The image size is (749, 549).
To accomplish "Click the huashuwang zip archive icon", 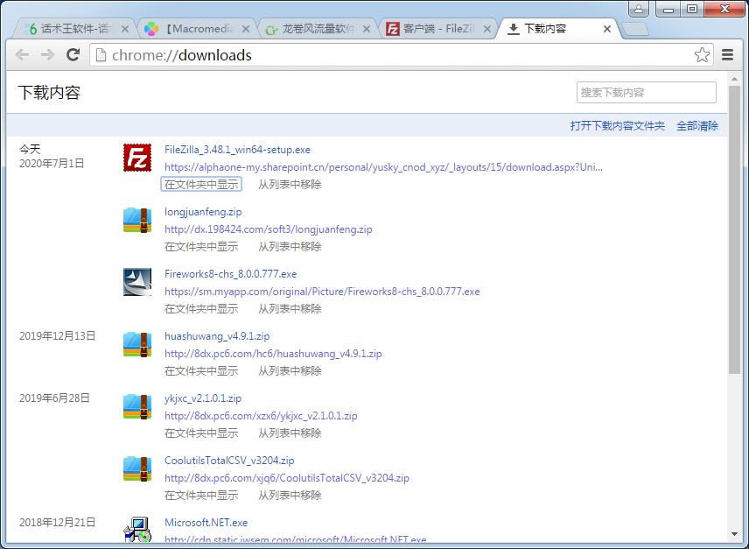I will coord(137,344).
